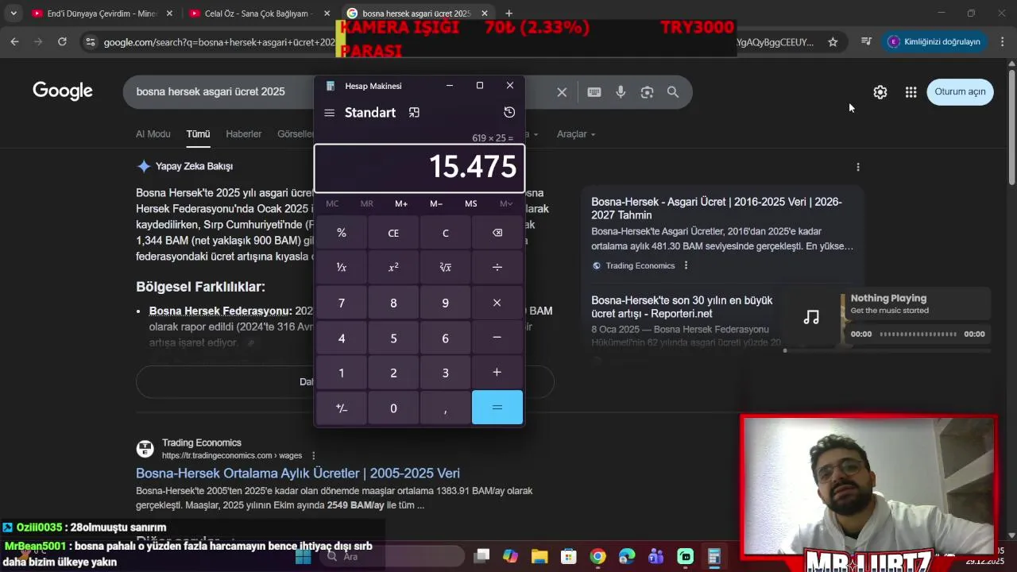Start Google voice search microphone
The image size is (1017, 572).
tap(621, 92)
